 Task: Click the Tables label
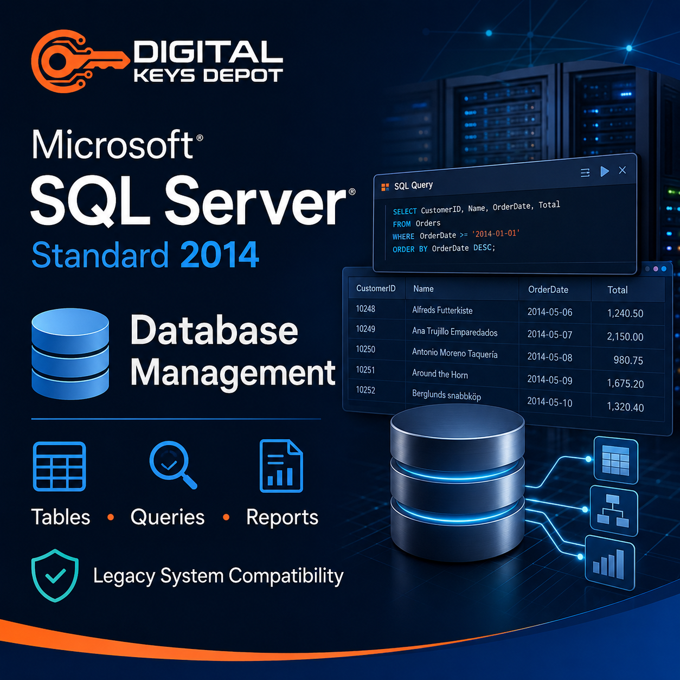[x=61, y=517]
